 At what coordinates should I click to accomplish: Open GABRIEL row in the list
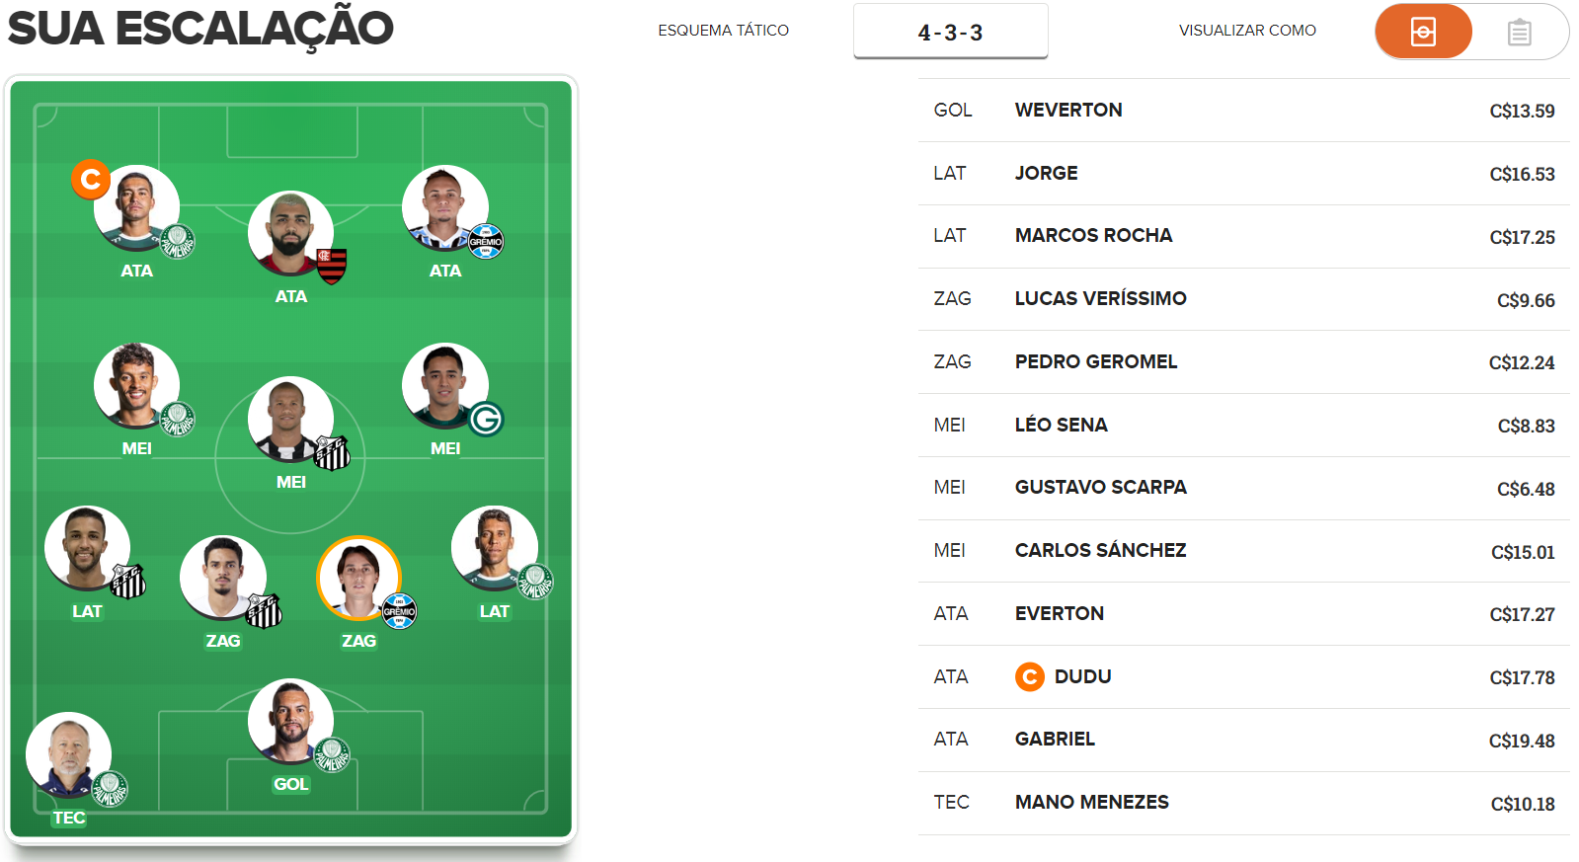click(x=1243, y=740)
